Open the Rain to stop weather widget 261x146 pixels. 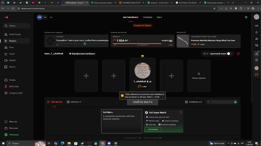(217, 143)
